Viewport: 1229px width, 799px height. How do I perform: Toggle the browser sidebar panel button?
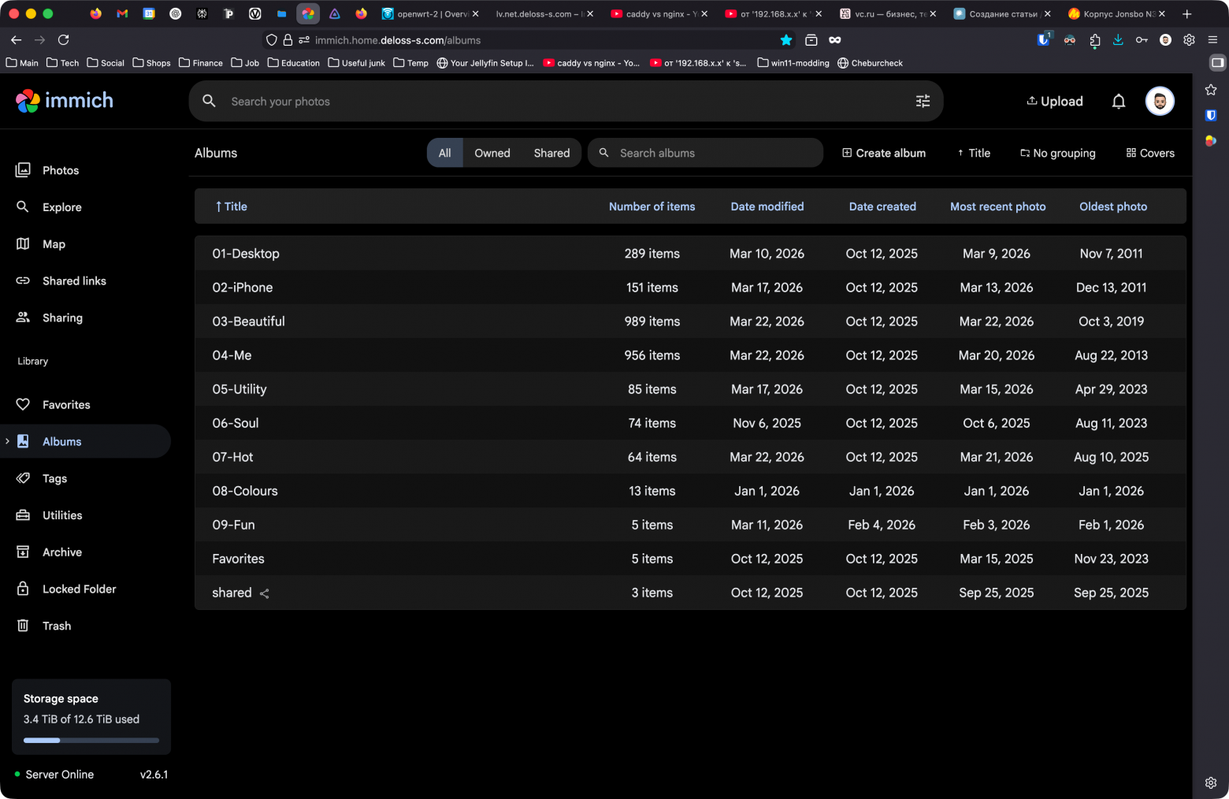pyautogui.click(x=1217, y=62)
